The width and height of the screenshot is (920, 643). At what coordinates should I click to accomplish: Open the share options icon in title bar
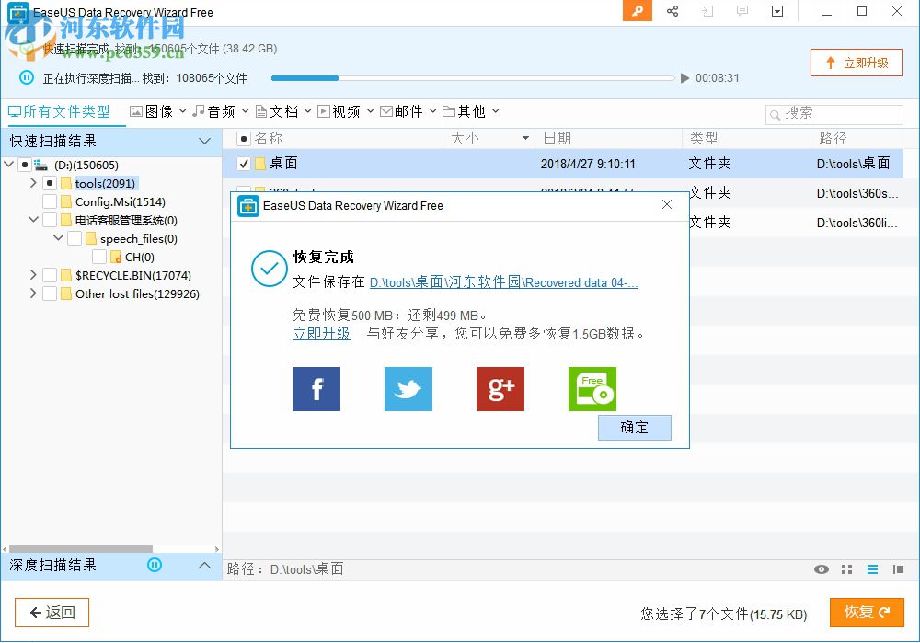[x=673, y=11]
